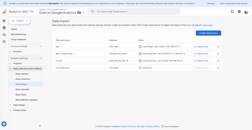Click the Google Analytics logo
This screenshot has height=130, width=252.
[4, 12]
